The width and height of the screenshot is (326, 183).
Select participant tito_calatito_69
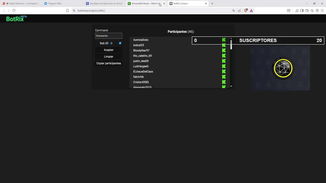142,56
